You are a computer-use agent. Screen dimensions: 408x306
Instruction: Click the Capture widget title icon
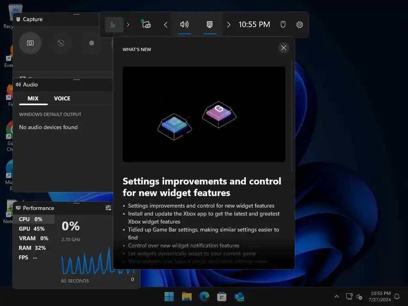18,19
